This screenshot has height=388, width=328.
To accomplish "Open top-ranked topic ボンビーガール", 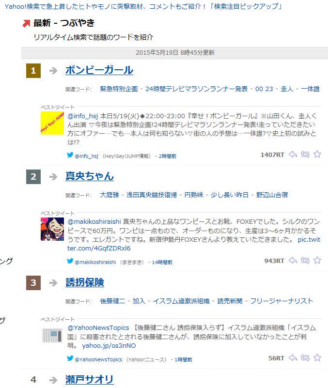I will pyautogui.click(x=99, y=70).
